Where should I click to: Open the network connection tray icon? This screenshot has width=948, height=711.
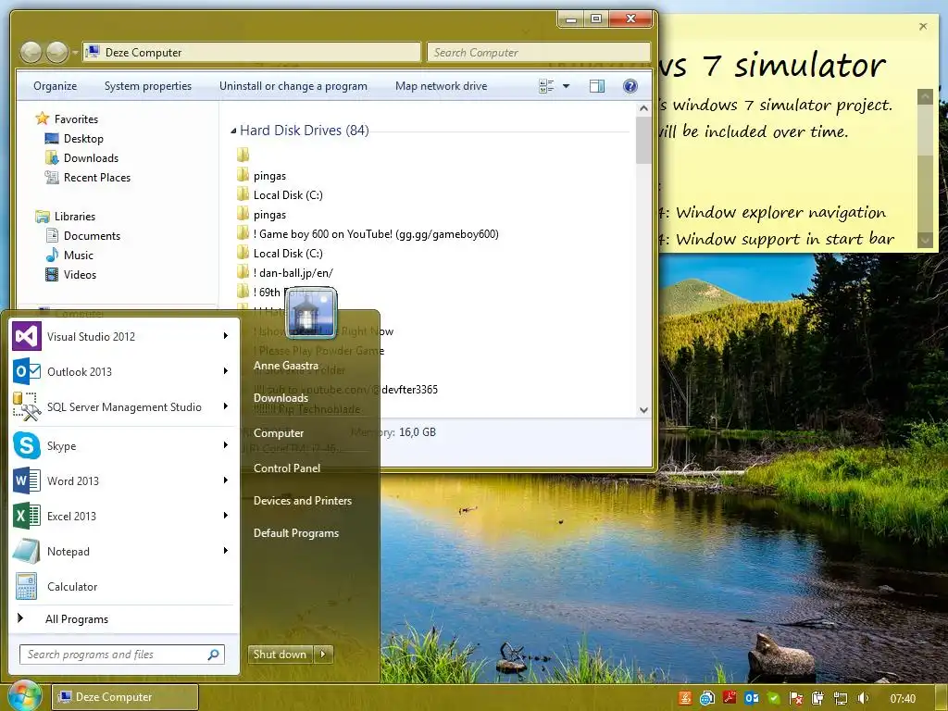click(841, 698)
